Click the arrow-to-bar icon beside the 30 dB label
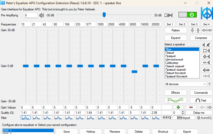 click(x=168, y=15)
